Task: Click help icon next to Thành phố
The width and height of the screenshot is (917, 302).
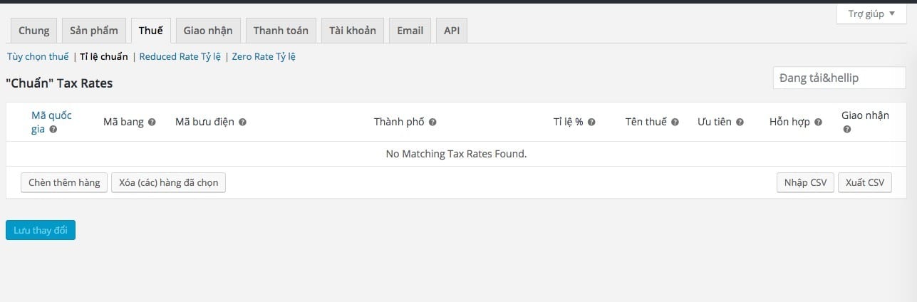Action: click(x=432, y=123)
